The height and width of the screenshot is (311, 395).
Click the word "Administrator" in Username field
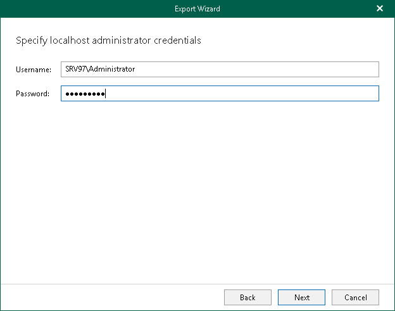(x=111, y=69)
